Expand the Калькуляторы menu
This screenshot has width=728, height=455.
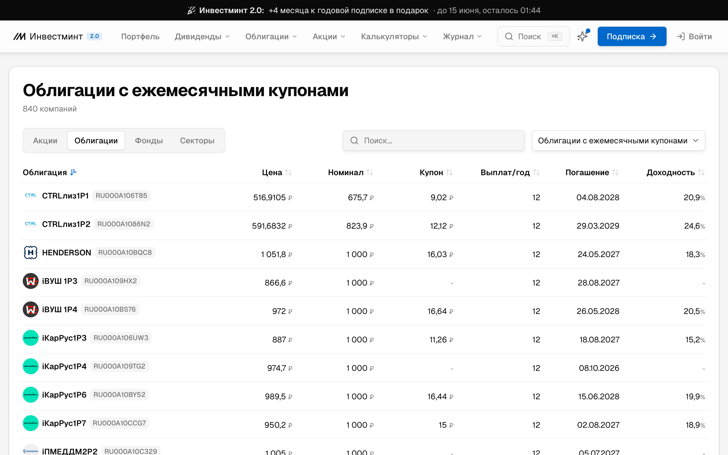[x=394, y=36]
